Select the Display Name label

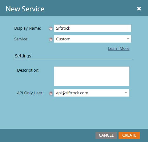click(28, 28)
